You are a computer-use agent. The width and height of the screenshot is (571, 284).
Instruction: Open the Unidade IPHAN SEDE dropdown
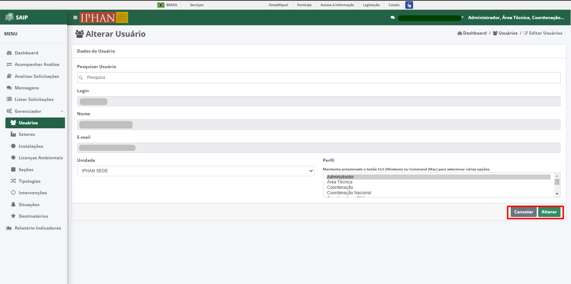click(196, 171)
